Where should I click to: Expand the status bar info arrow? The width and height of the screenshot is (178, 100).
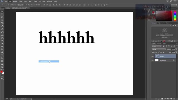32,99
